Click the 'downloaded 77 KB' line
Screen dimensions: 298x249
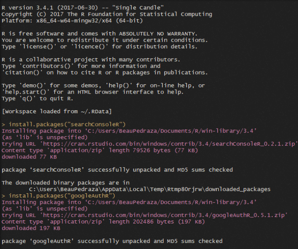(x=29, y=157)
